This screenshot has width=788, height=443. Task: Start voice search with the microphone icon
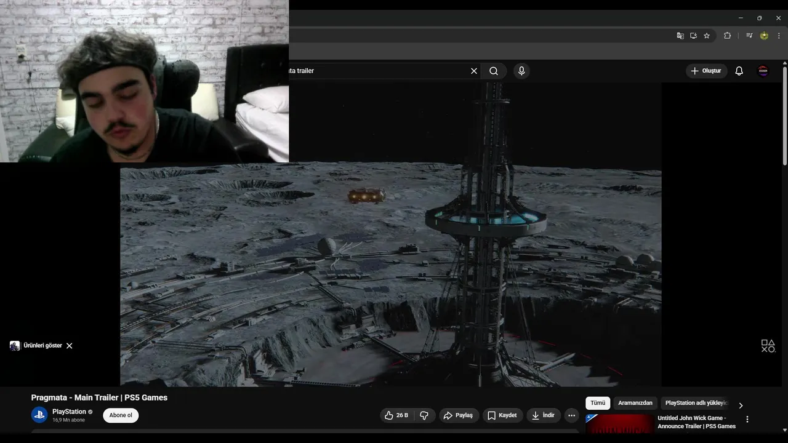click(521, 71)
